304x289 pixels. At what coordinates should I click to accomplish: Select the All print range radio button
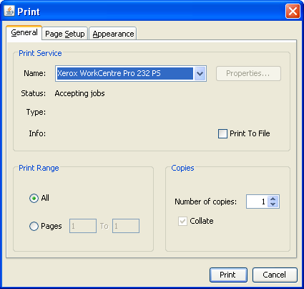coord(34,198)
